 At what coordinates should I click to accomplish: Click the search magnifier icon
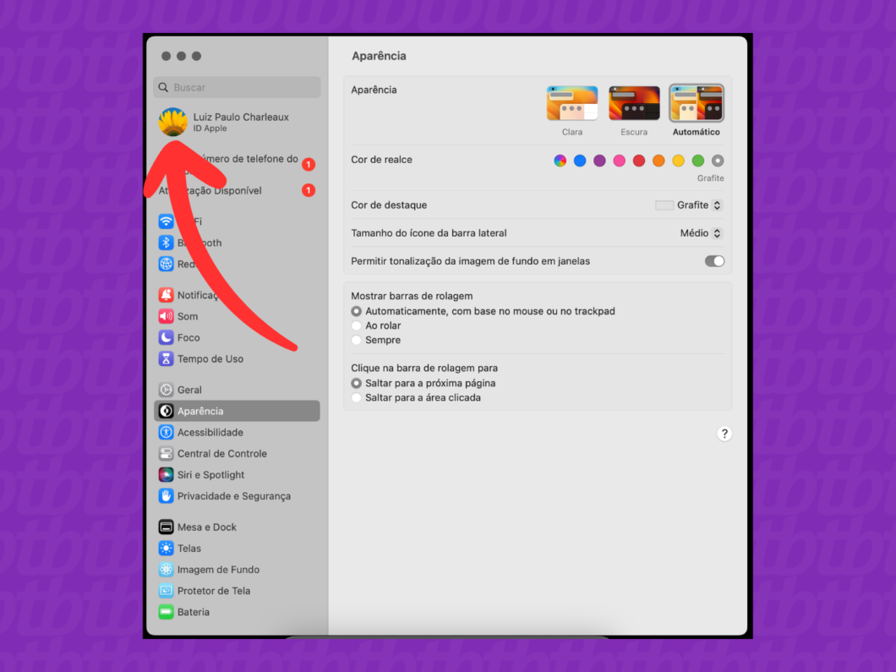163,87
